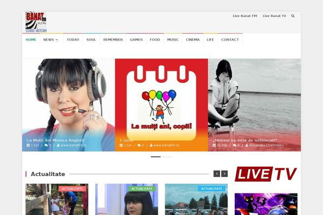Open the MUSIC menu item

(173, 40)
